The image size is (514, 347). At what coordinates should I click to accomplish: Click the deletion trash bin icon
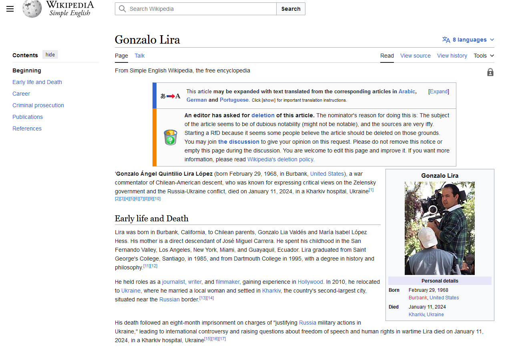171,137
